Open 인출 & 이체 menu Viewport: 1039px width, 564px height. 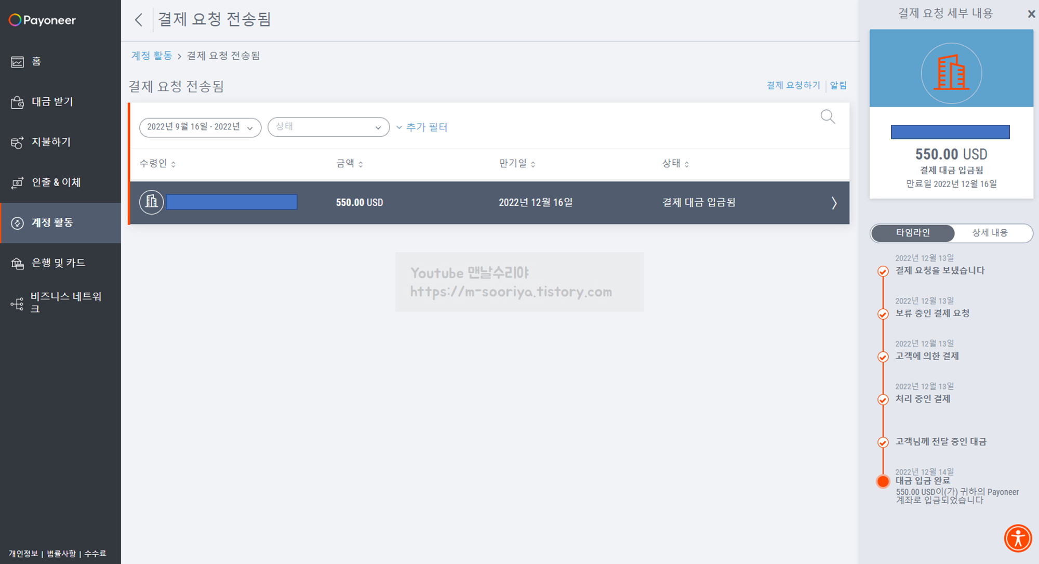click(56, 182)
